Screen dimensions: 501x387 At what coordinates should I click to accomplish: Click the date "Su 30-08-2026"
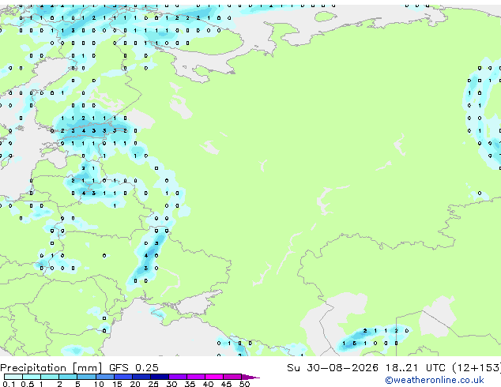coord(333,368)
